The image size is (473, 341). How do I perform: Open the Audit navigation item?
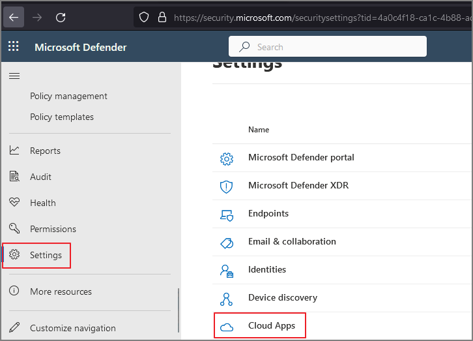[40, 177]
